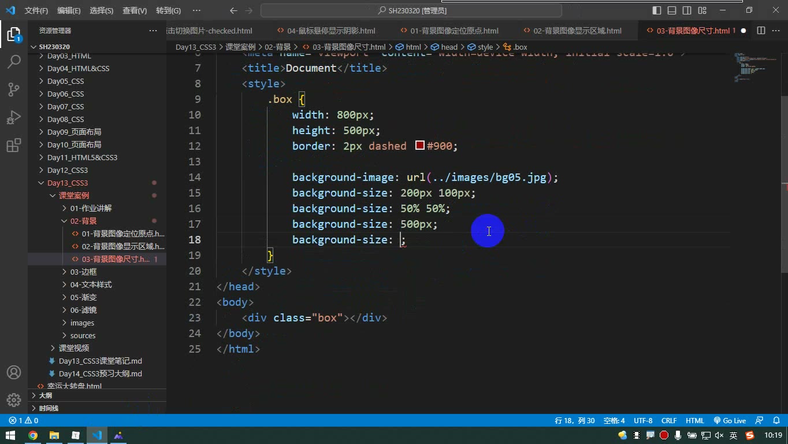Open editor more actions ellipsis

point(776,31)
